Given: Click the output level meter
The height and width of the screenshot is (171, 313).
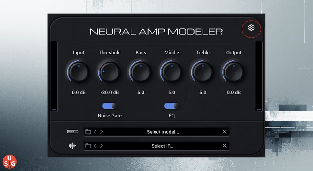Looking at the screenshot, I should click(259, 76).
